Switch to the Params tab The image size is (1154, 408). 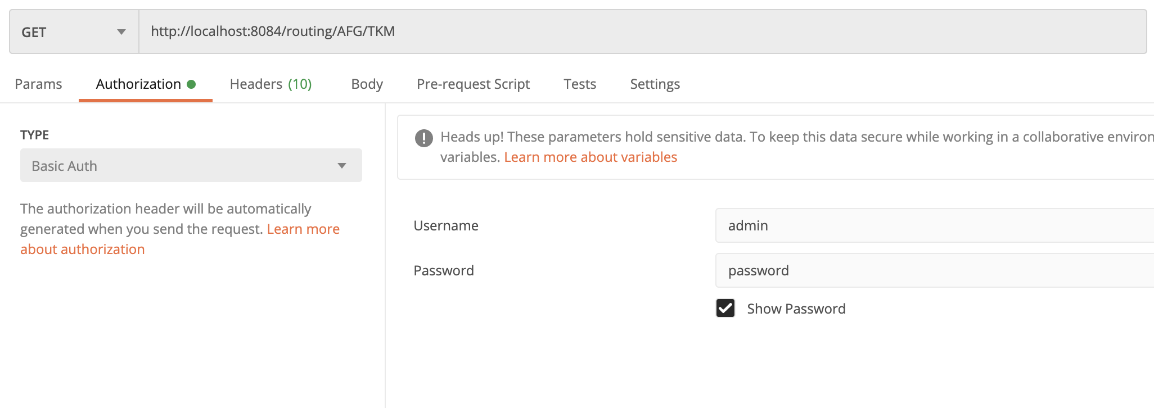pos(38,84)
